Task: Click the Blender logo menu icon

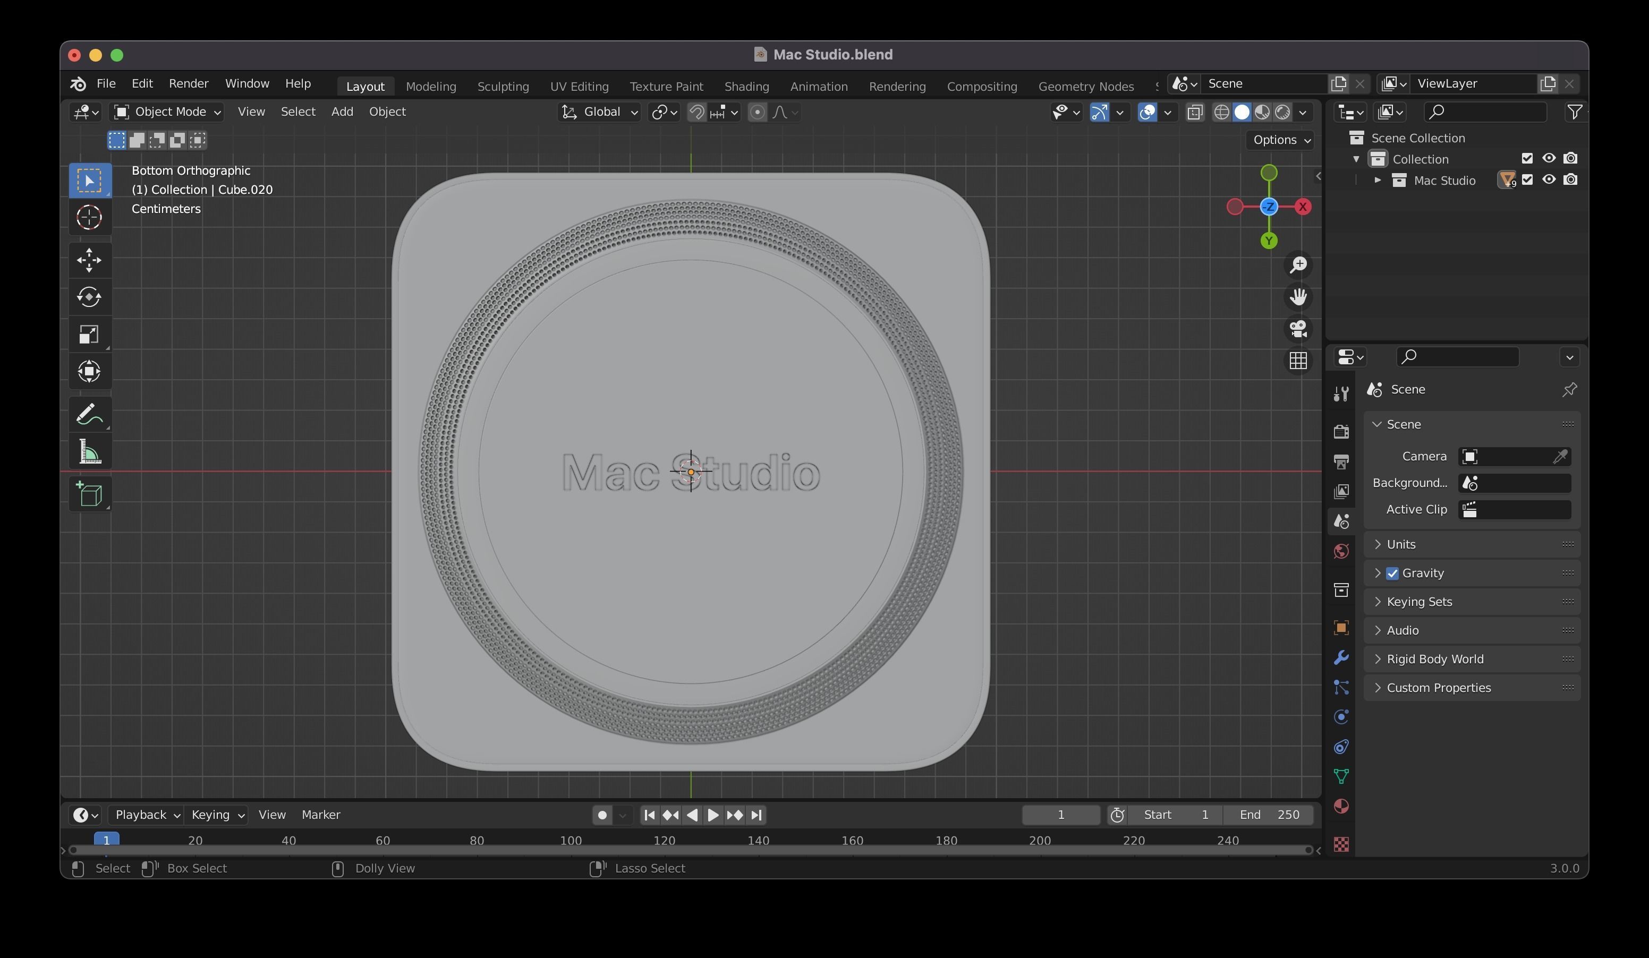Action: (x=78, y=84)
